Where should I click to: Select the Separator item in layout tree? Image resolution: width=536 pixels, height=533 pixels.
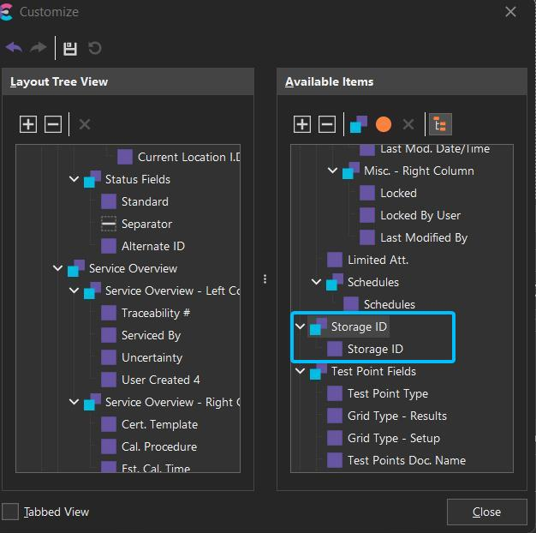tap(146, 224)
